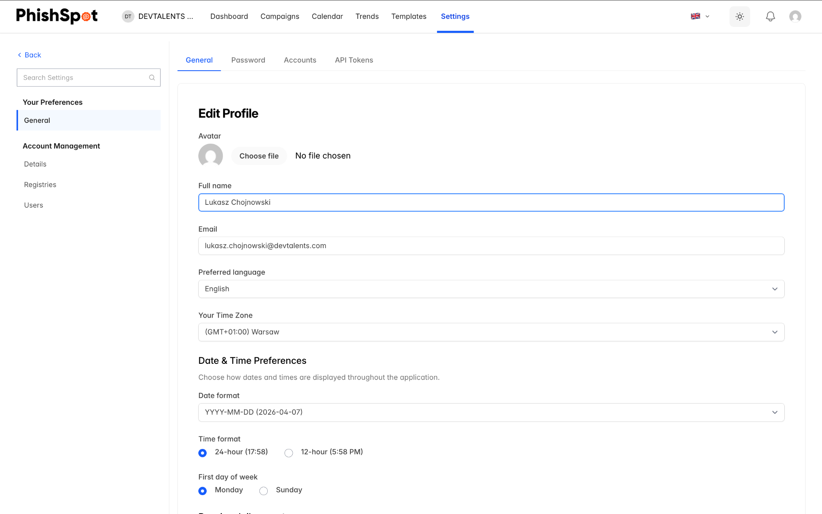Click the 'Date & Time Preferences' heading
Screen dimensions: 822x514
[252, 361]
